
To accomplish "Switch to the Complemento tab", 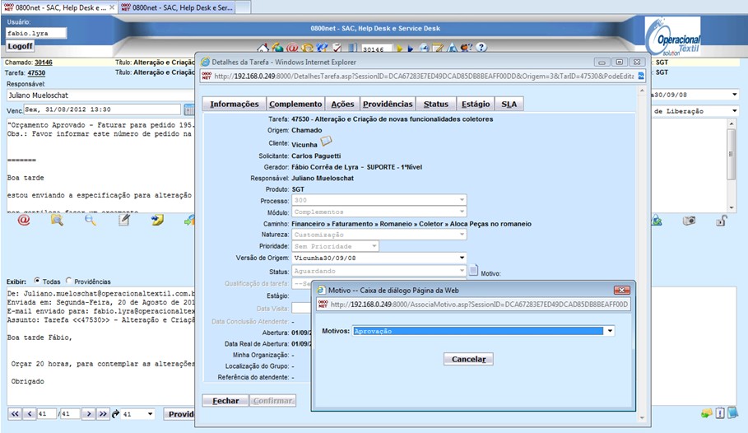I will coord(295,104).
